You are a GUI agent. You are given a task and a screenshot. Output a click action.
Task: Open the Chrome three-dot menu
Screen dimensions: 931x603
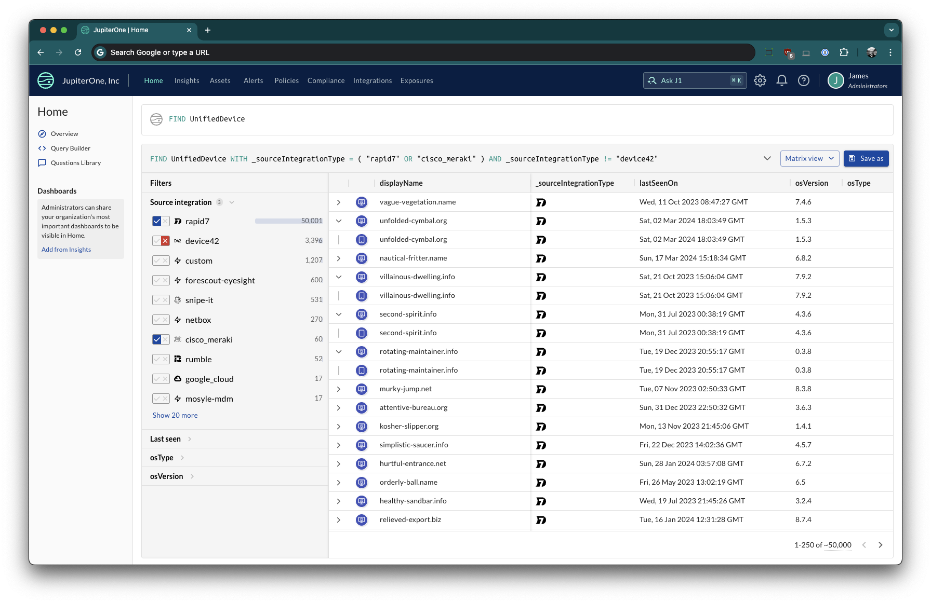[890, 52]
